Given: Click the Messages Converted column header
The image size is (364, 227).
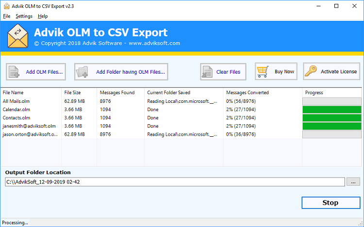Looking at the screenshot, I should (263, 92).
